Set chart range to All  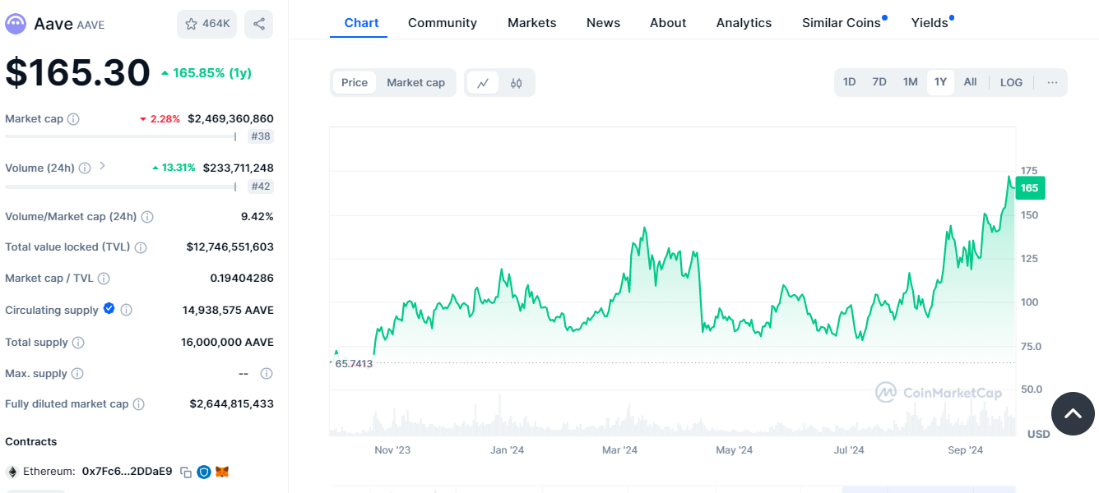click(971, 82)
